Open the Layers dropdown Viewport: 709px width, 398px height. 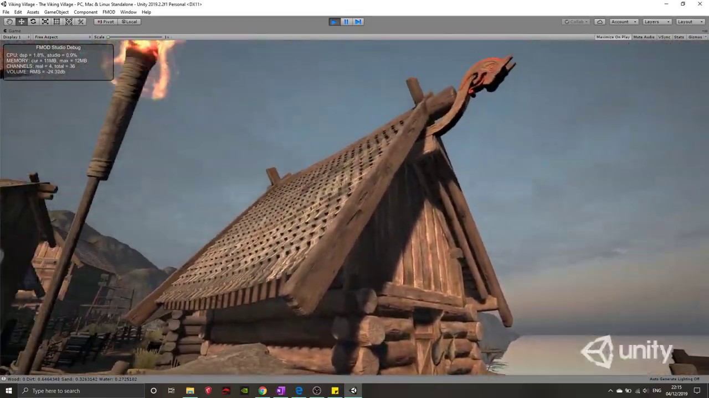(657, 22)
